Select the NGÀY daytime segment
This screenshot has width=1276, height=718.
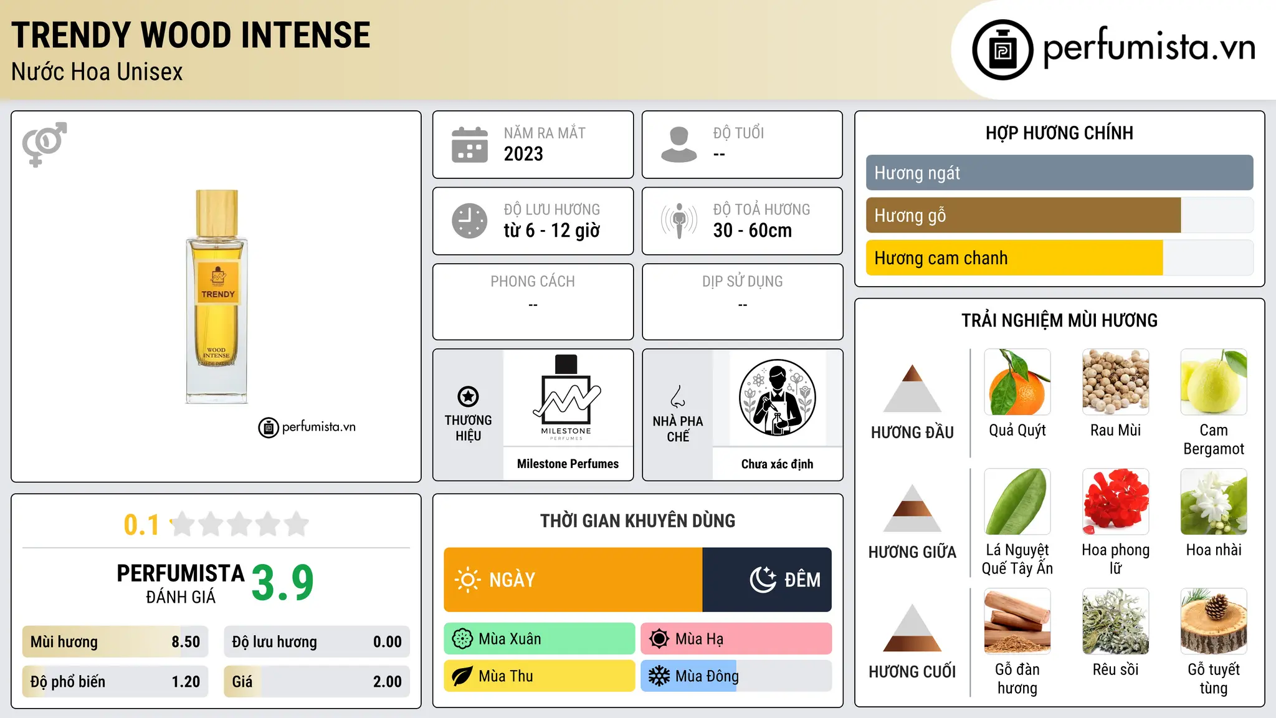[573, 580]
